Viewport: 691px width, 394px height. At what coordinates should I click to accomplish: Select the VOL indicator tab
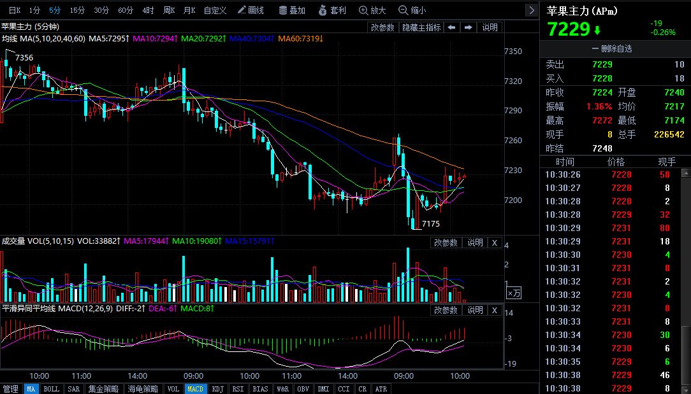173,389
